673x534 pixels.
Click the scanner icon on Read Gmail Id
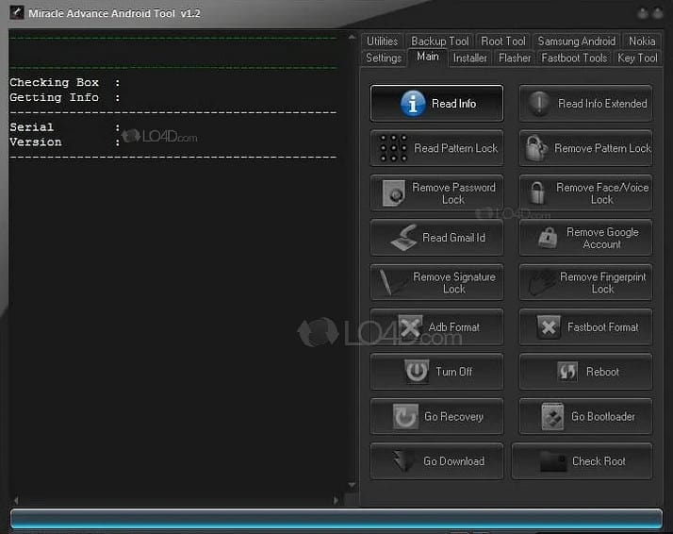pos(403,238)
